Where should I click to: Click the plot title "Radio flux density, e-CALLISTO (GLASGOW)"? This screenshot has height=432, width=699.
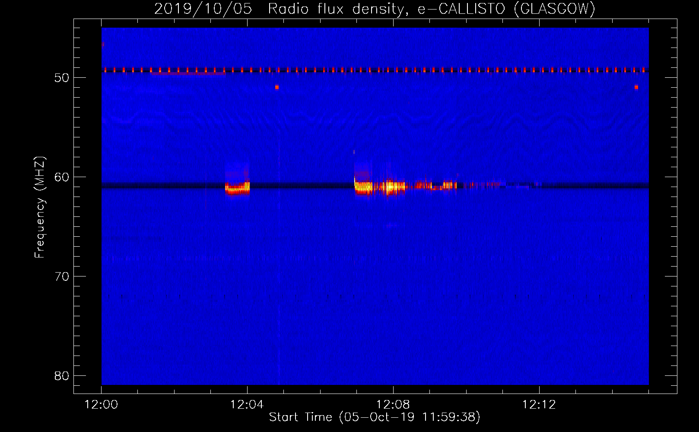point(431,9)
